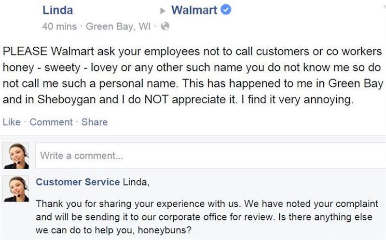This screenshot has width=386, height=240.
Task: Click the name Linda in the reply
Action: (136, 182)
